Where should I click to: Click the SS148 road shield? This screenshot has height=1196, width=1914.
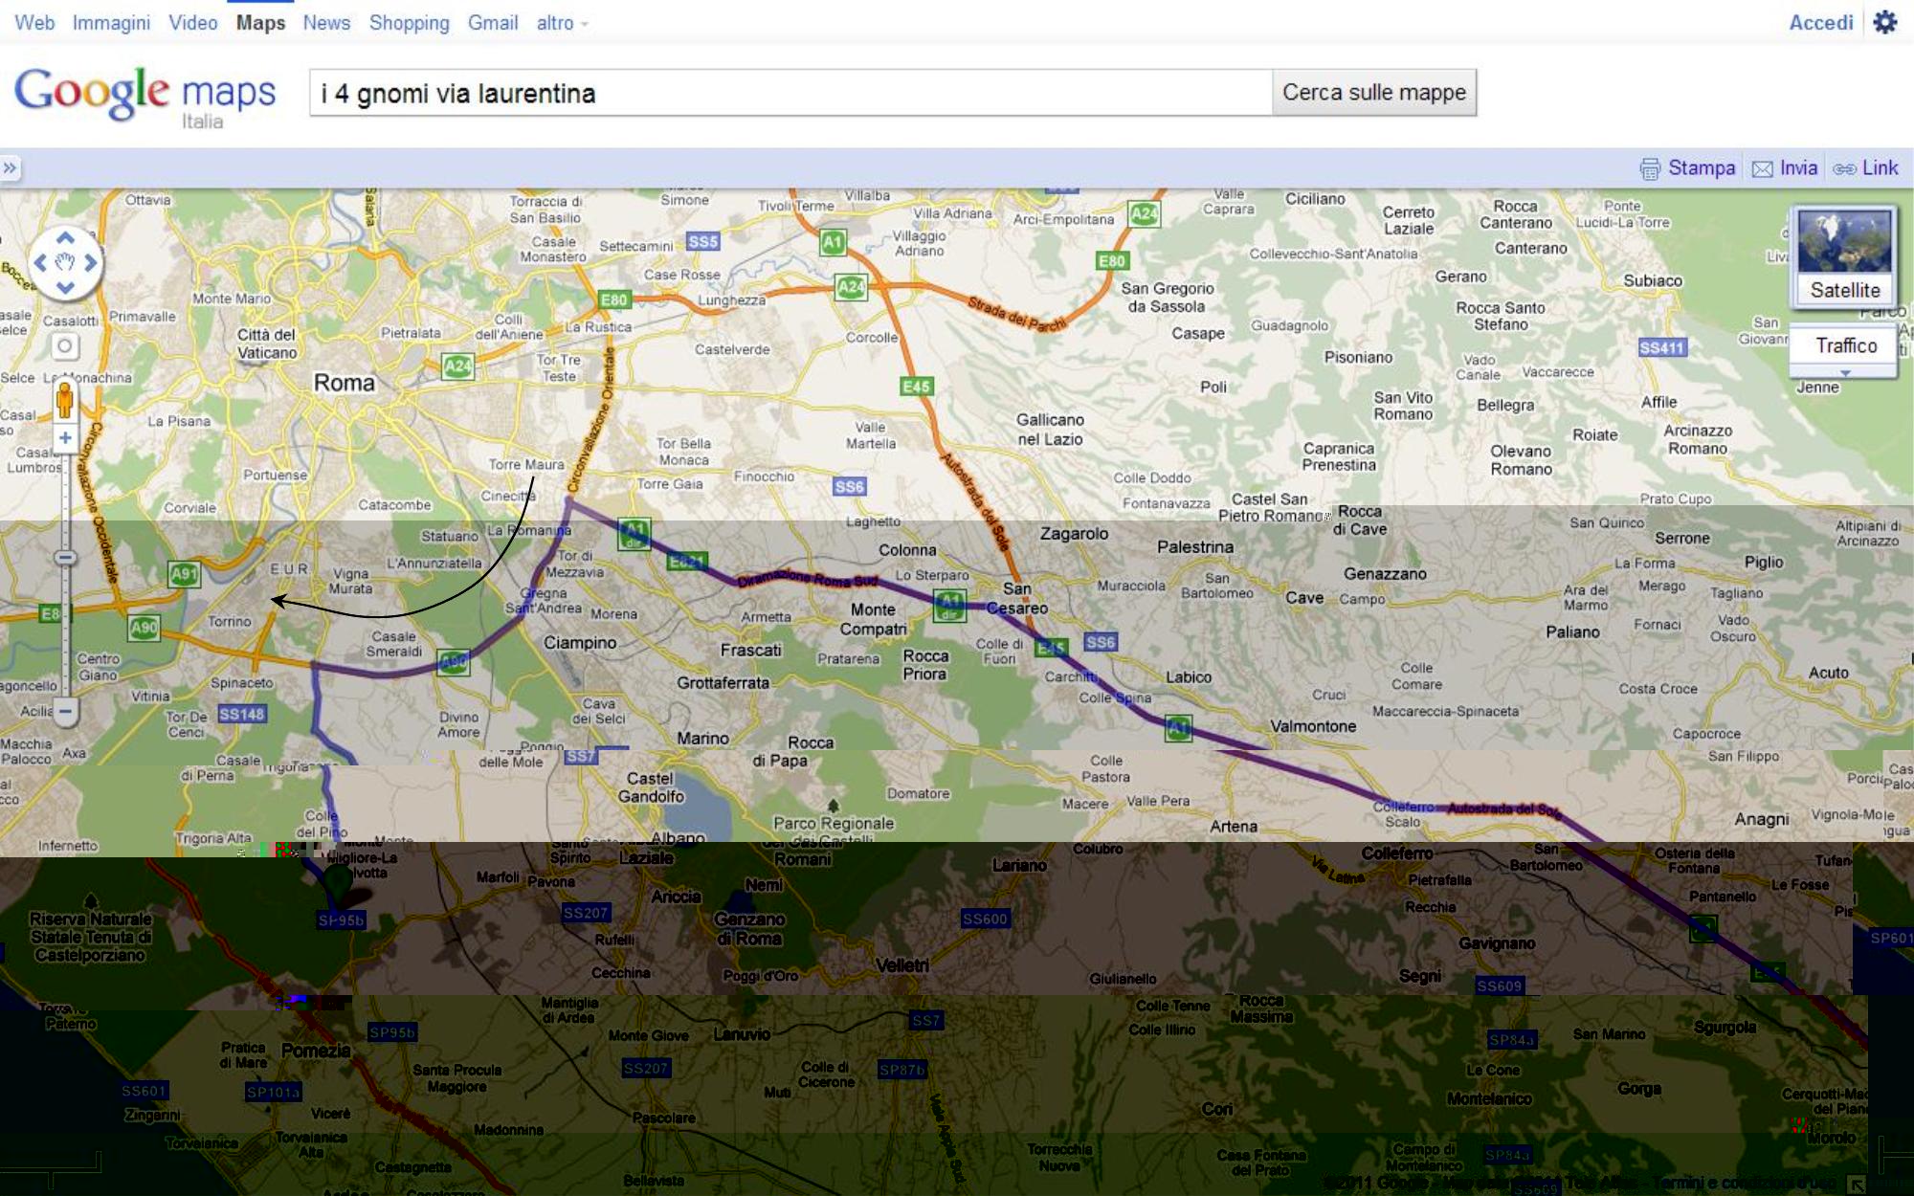pyautogui.click(x=241, y=714)
